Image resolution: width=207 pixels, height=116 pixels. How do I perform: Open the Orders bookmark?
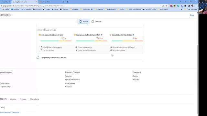tap(47, 9)
